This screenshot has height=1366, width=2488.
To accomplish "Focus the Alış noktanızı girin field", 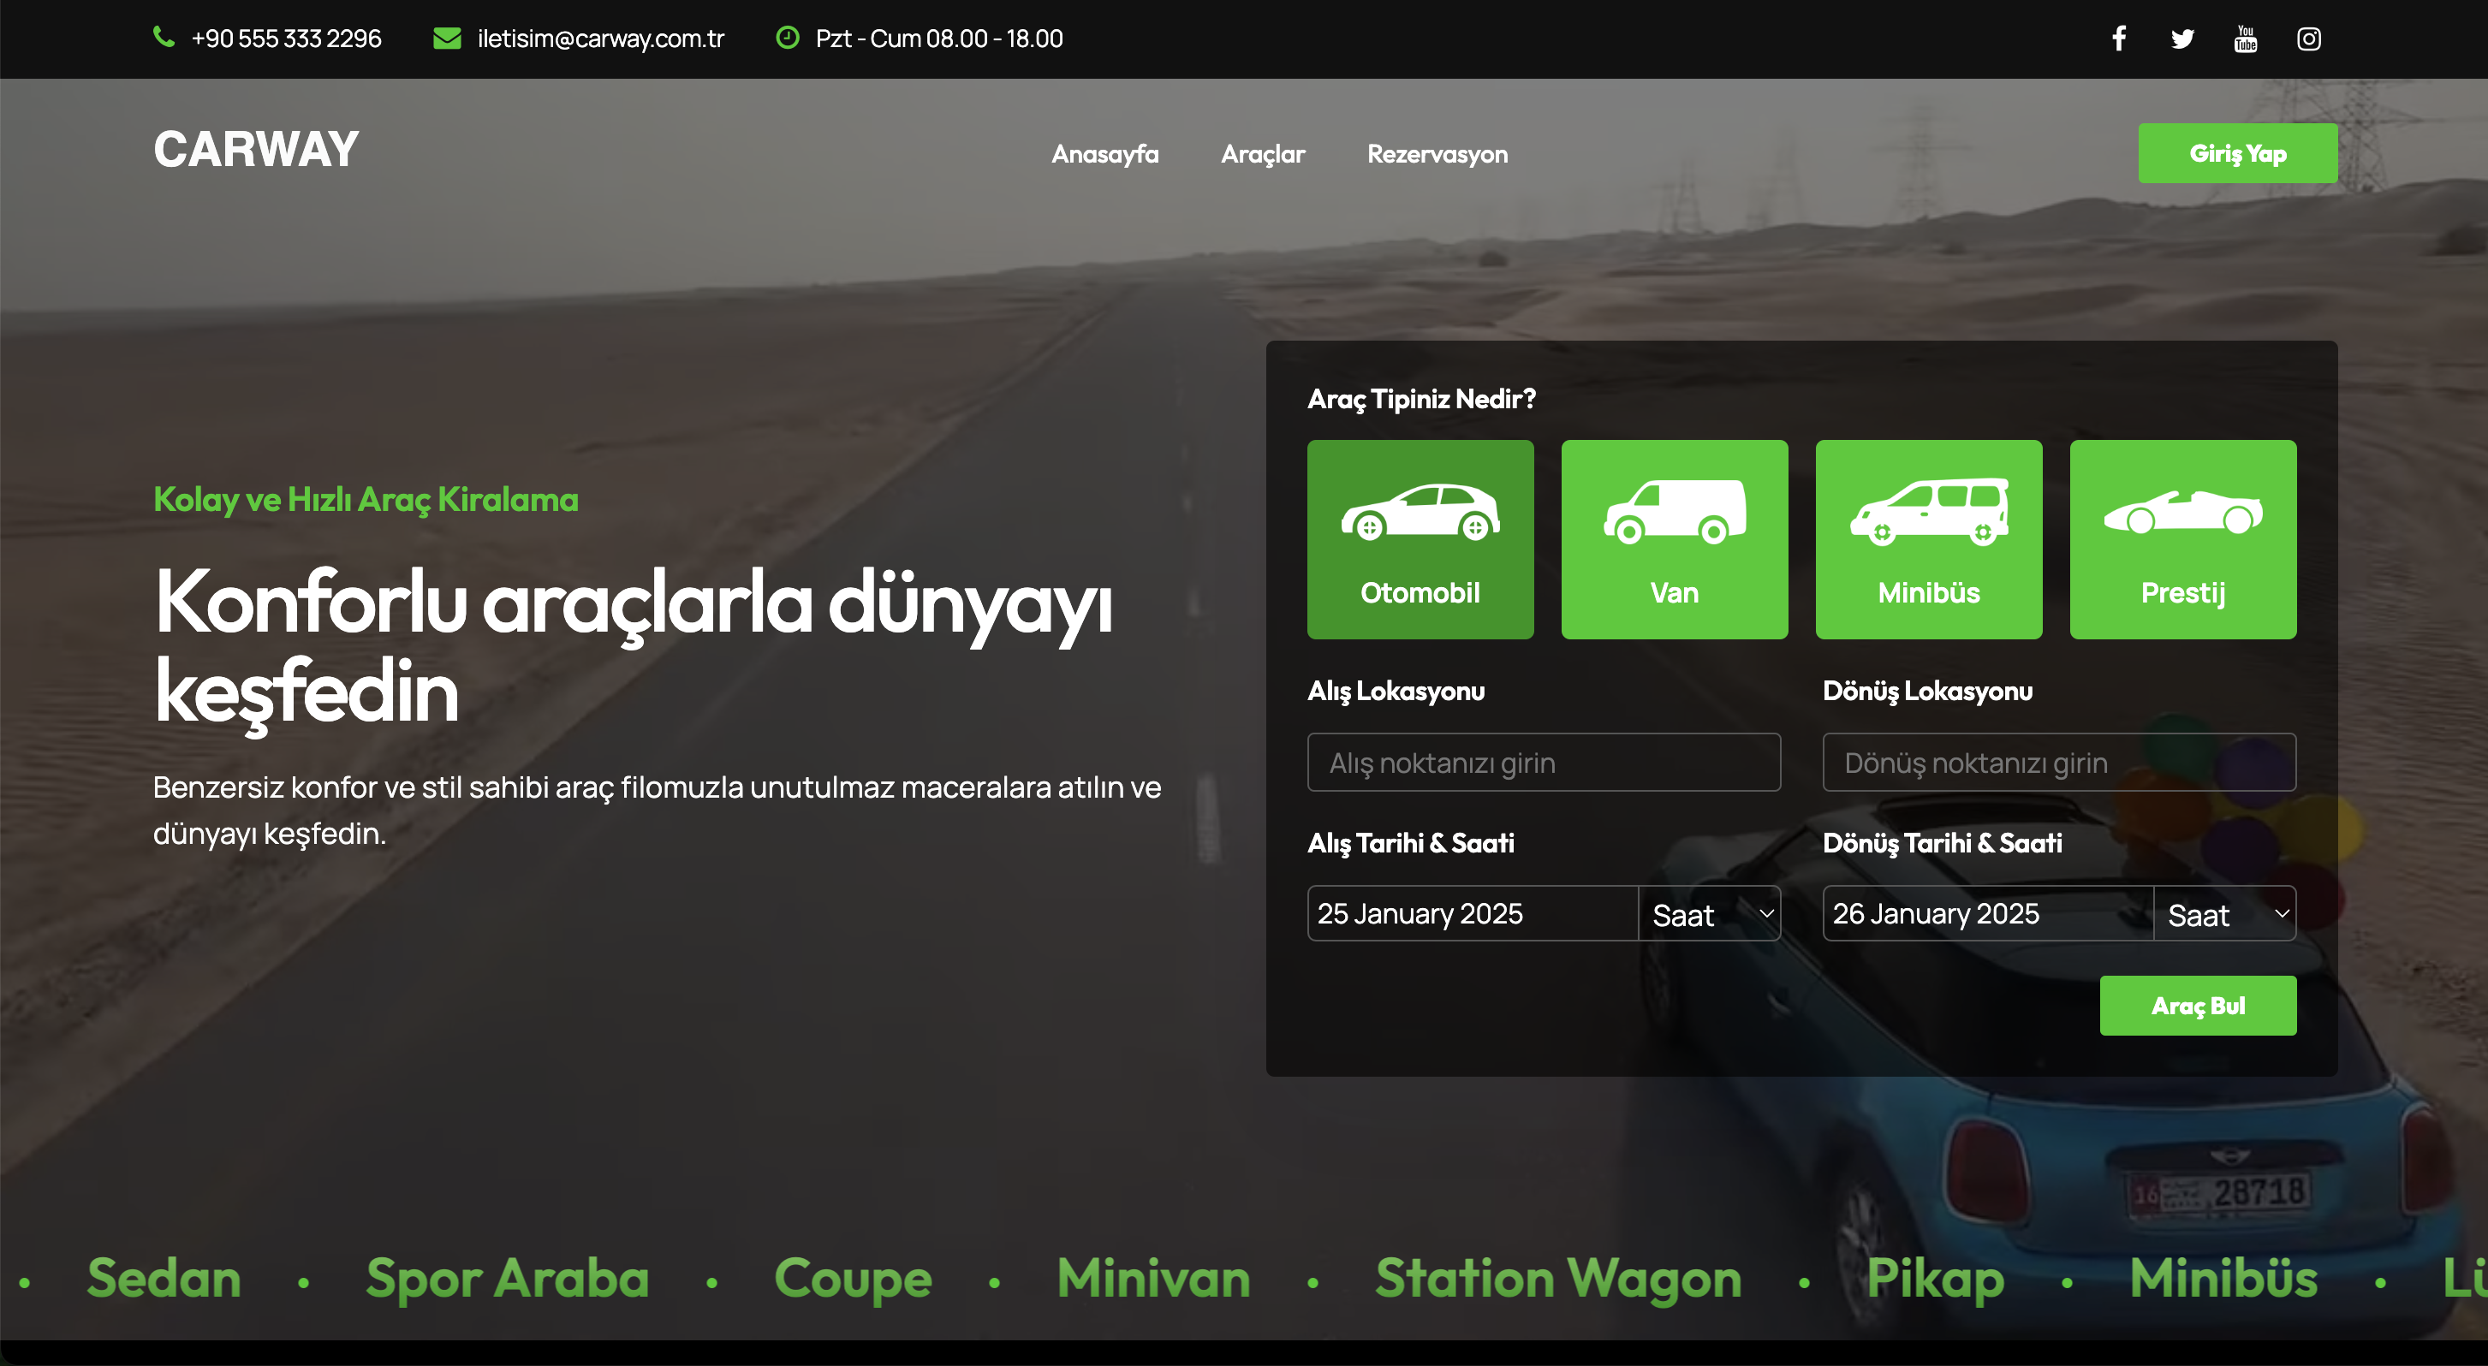I will click(1544, 763).
